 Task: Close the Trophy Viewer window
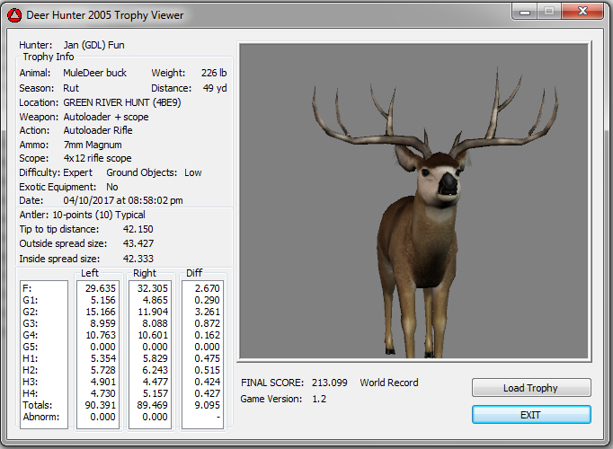point(582,11)
